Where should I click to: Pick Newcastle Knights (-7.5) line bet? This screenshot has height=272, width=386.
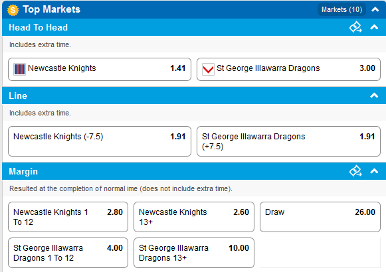coord(100,141)
